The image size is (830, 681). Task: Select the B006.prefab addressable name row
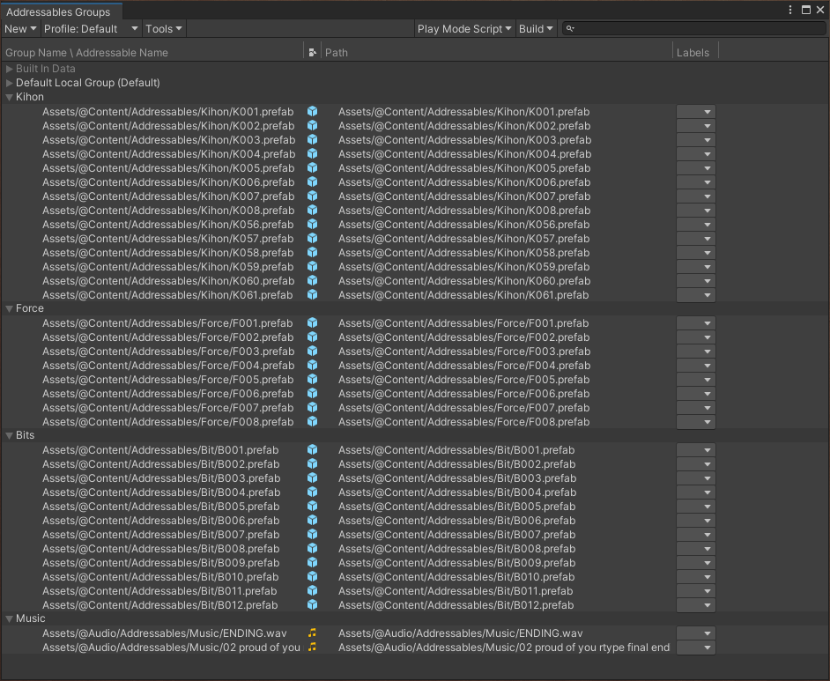161,520
